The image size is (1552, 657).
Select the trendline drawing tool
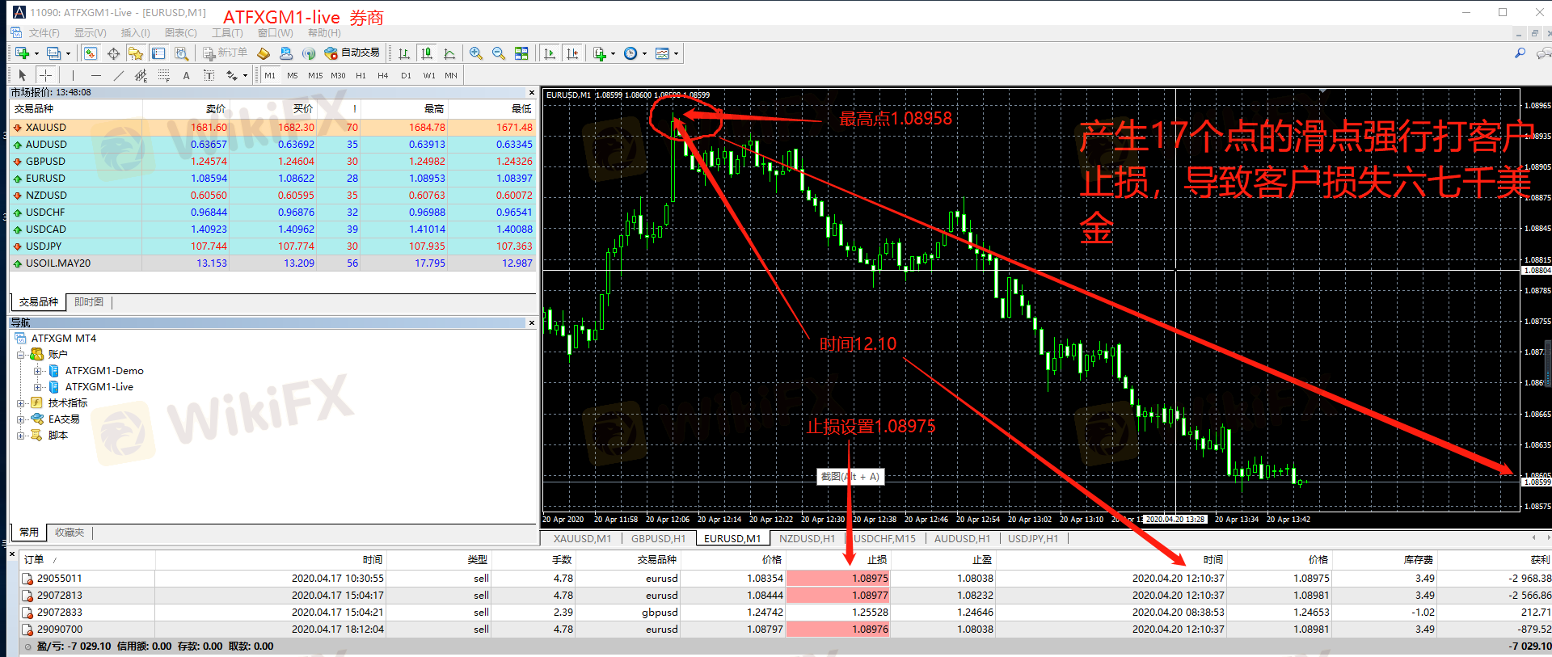click(x=119, y=75)
